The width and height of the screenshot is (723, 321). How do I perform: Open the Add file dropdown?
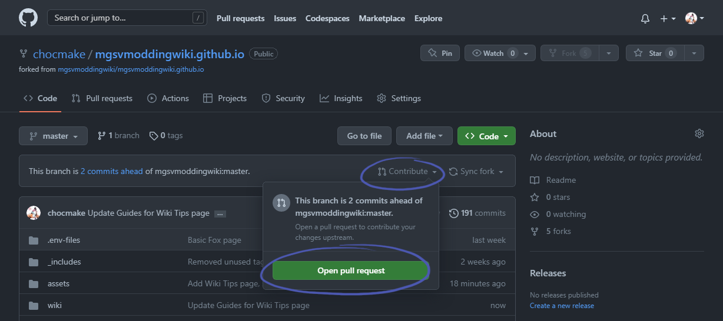pos(424,136)
